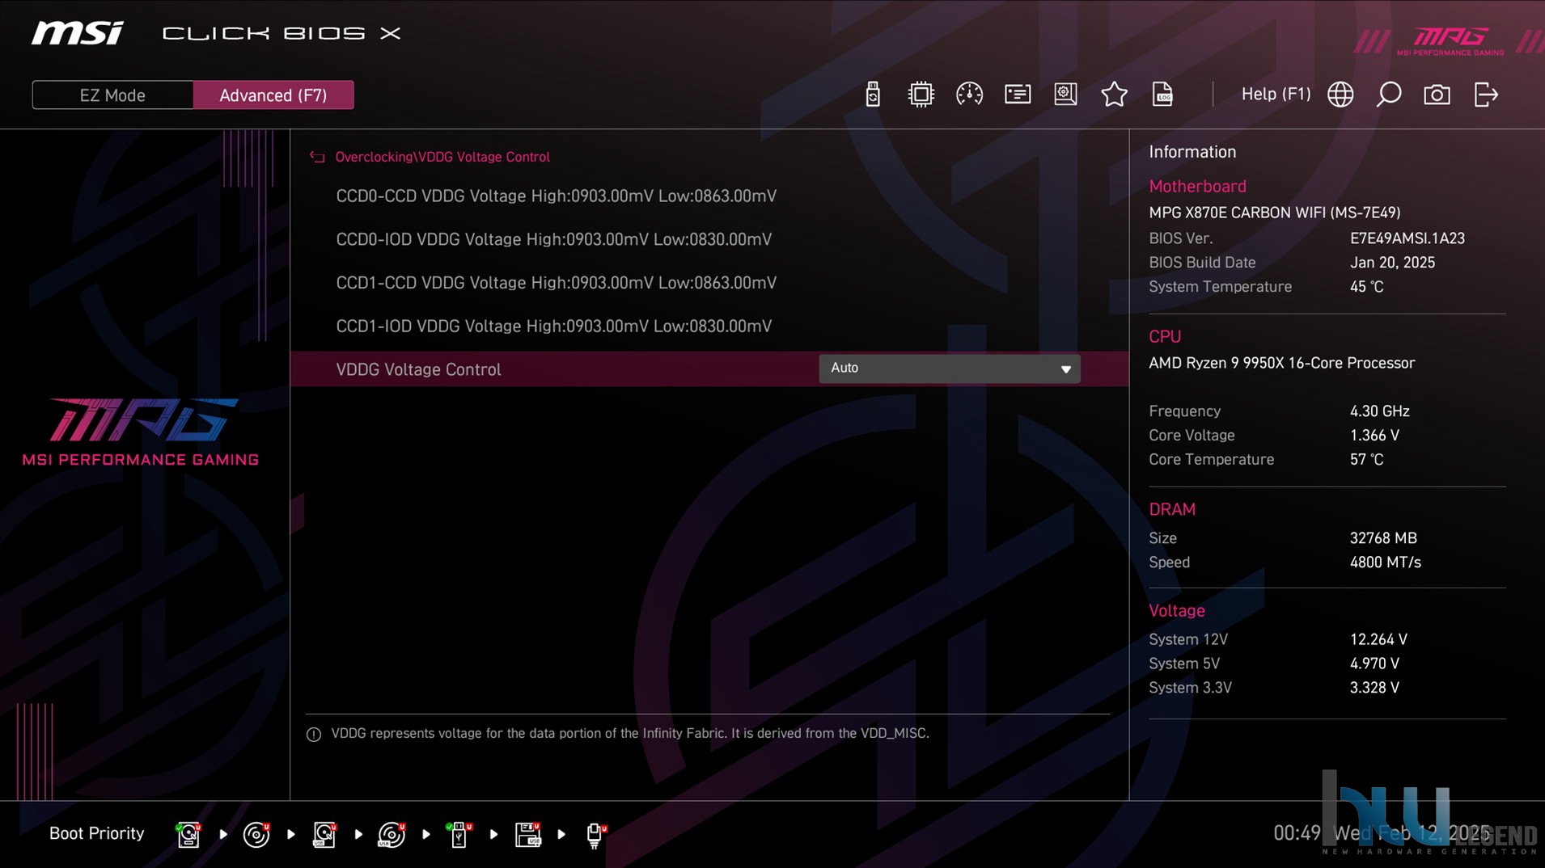Click DRAM Speed value 4800 MT/s

point(1385,563)
